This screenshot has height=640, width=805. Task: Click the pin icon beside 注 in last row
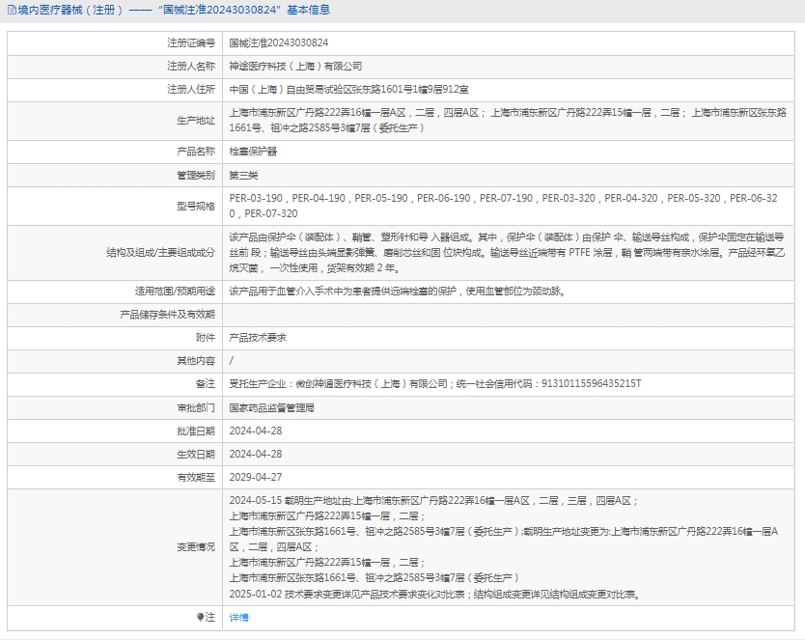pos(201,617)
